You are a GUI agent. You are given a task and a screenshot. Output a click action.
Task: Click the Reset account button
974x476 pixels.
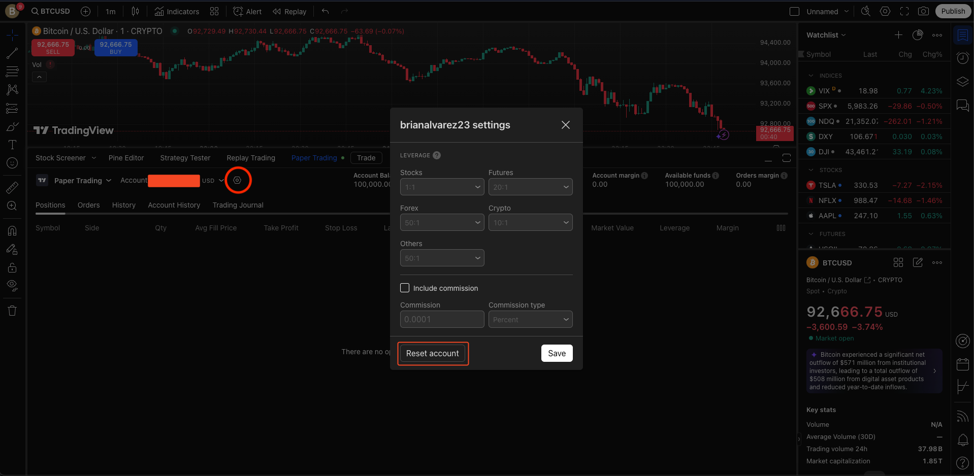pyautogui.click(x=432, y=353)
